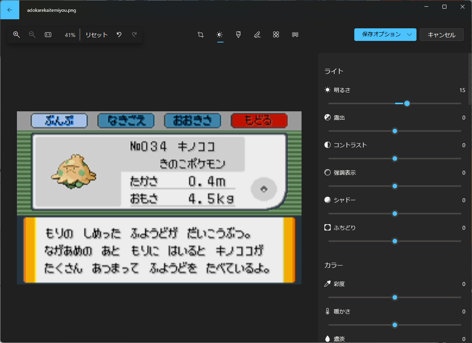
Task: Click the 強調表示 highlights icon
Action: point(328,172)
